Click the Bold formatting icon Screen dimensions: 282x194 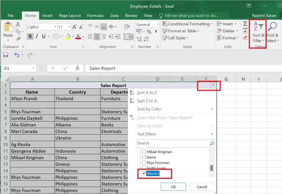(30, 36)
